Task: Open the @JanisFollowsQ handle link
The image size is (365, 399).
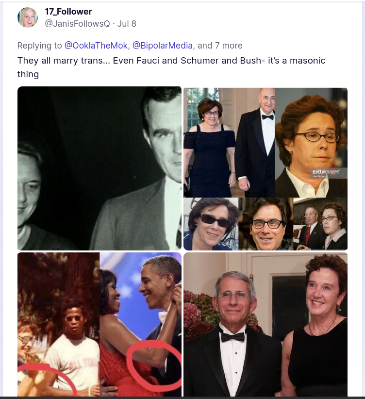Action: click(x=77, y=24)
